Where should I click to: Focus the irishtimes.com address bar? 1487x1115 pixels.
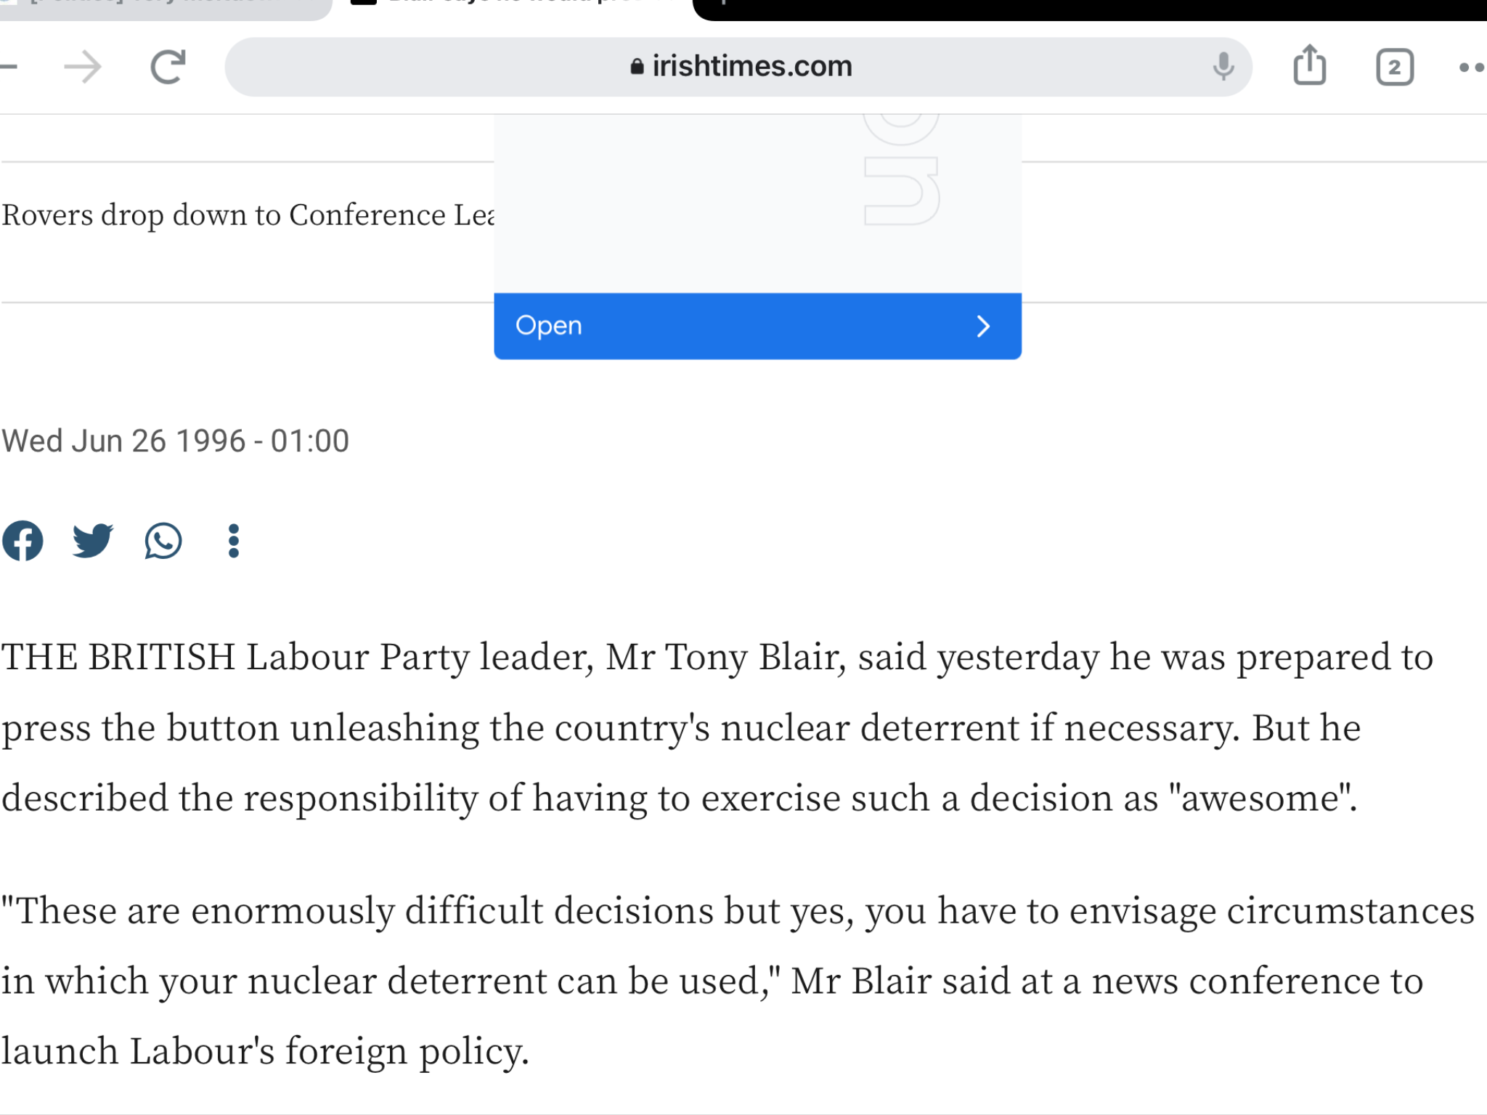[x=738, y=67]
